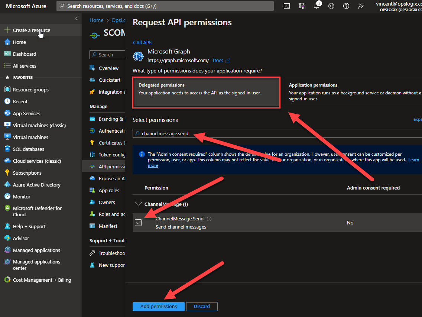Image resolution: width=422 pixels, height=317 pixels.
Task: Open Azure Active Directory in sidebar
Action: click(x=36, y=185)
